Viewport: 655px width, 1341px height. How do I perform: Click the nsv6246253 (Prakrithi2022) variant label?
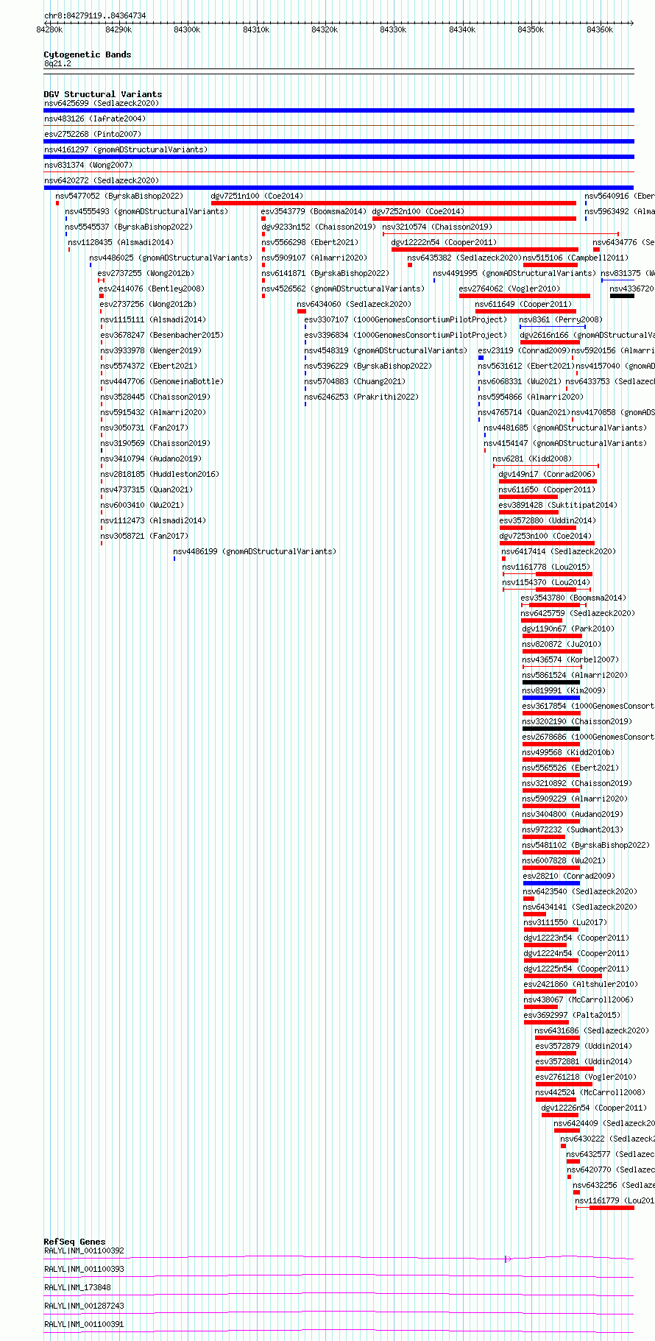pos(361,397)
